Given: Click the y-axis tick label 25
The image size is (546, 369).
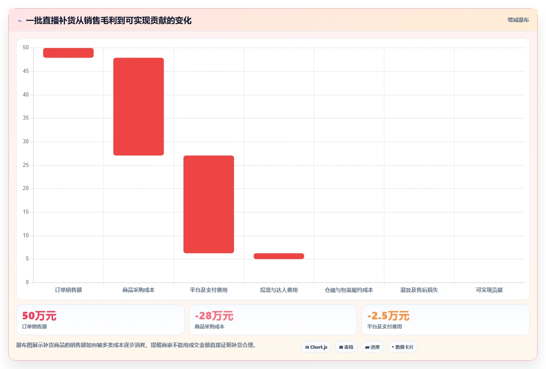Looking at the screenshot, I should point(26,165).
